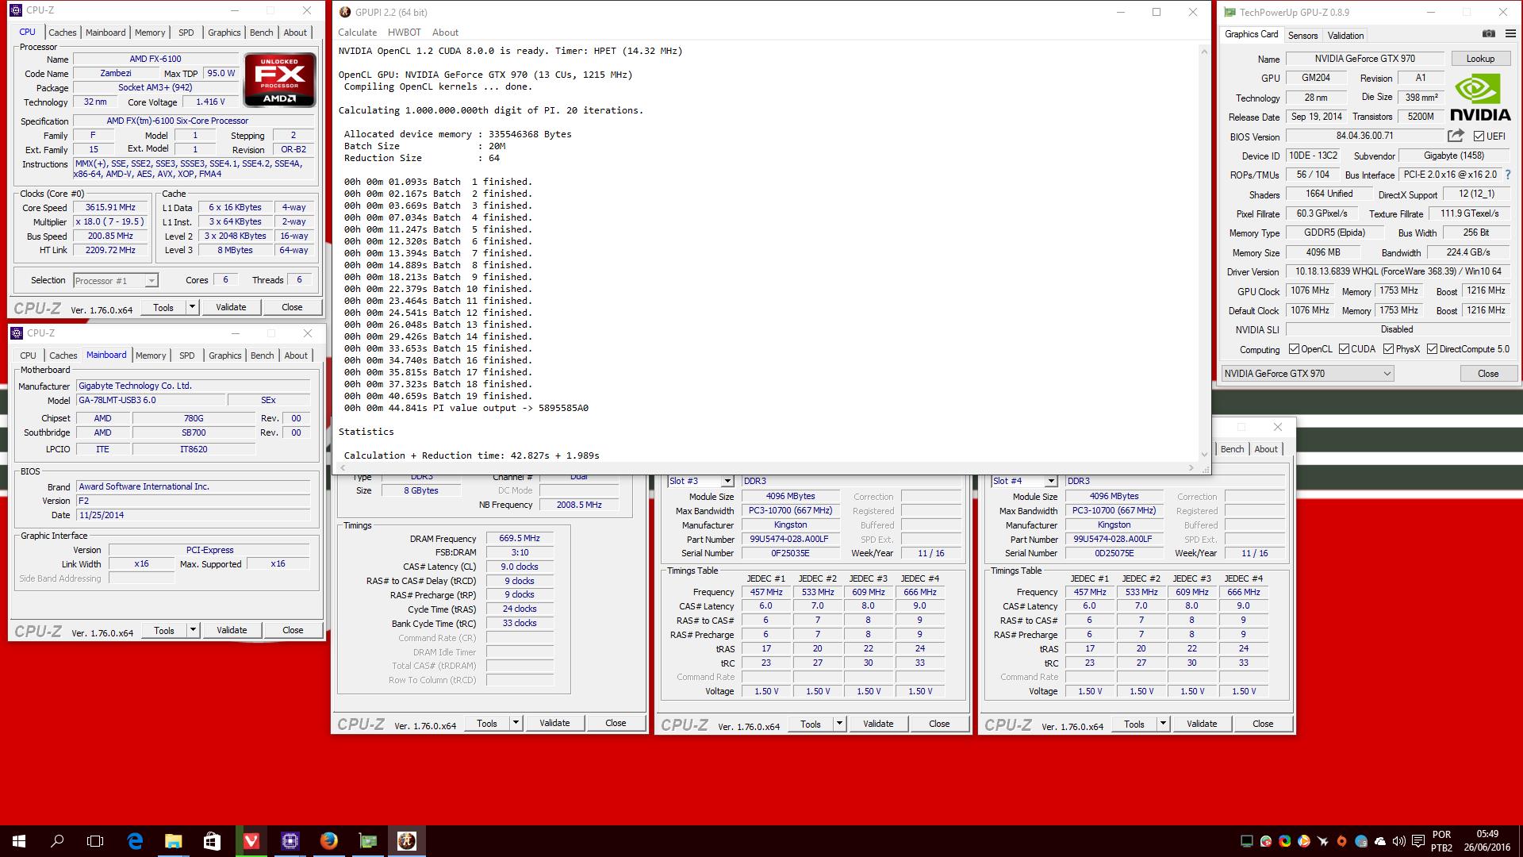Viewport: 1523px width, 857px height.
Task: Click the Bus Interface question mark icon
Action: [1508, 175]
